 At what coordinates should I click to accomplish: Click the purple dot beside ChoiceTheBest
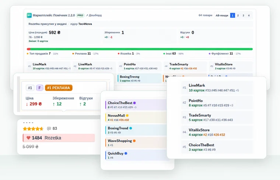point(134,103)
